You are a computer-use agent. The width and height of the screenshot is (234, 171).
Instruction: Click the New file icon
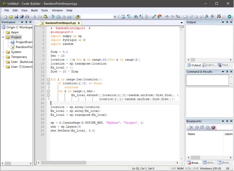(x=5, y=16)
